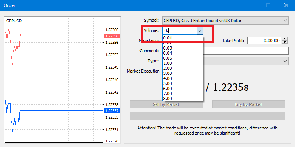Focus the Take Profit value field
The height and width of the screenshot is (147, 295).
click(x=264, y=41)
